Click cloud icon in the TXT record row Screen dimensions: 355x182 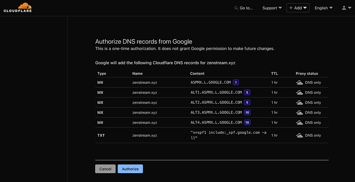point(300,136)
